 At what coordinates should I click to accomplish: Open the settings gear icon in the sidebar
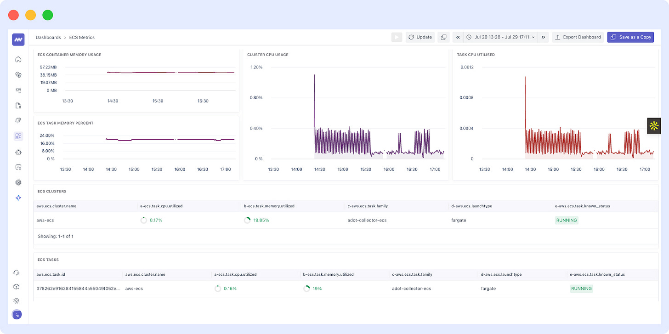point(17,300)
